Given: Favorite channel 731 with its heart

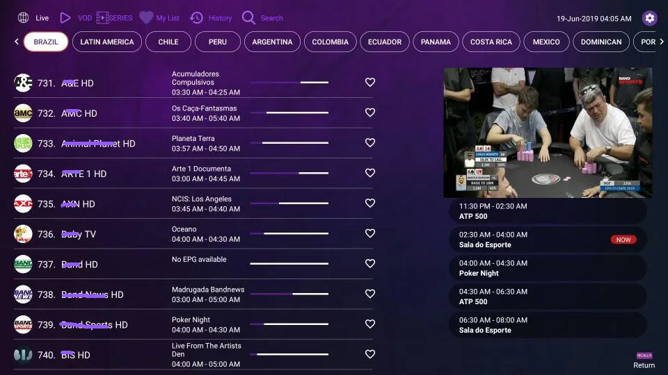Looking at the screenshot, I should point(370,82).
